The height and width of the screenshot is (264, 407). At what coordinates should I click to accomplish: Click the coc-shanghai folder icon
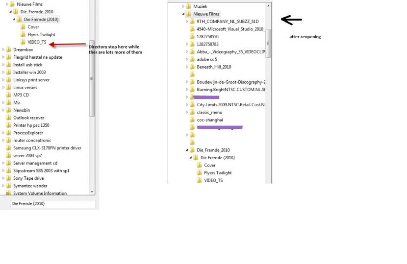(192, 120)
